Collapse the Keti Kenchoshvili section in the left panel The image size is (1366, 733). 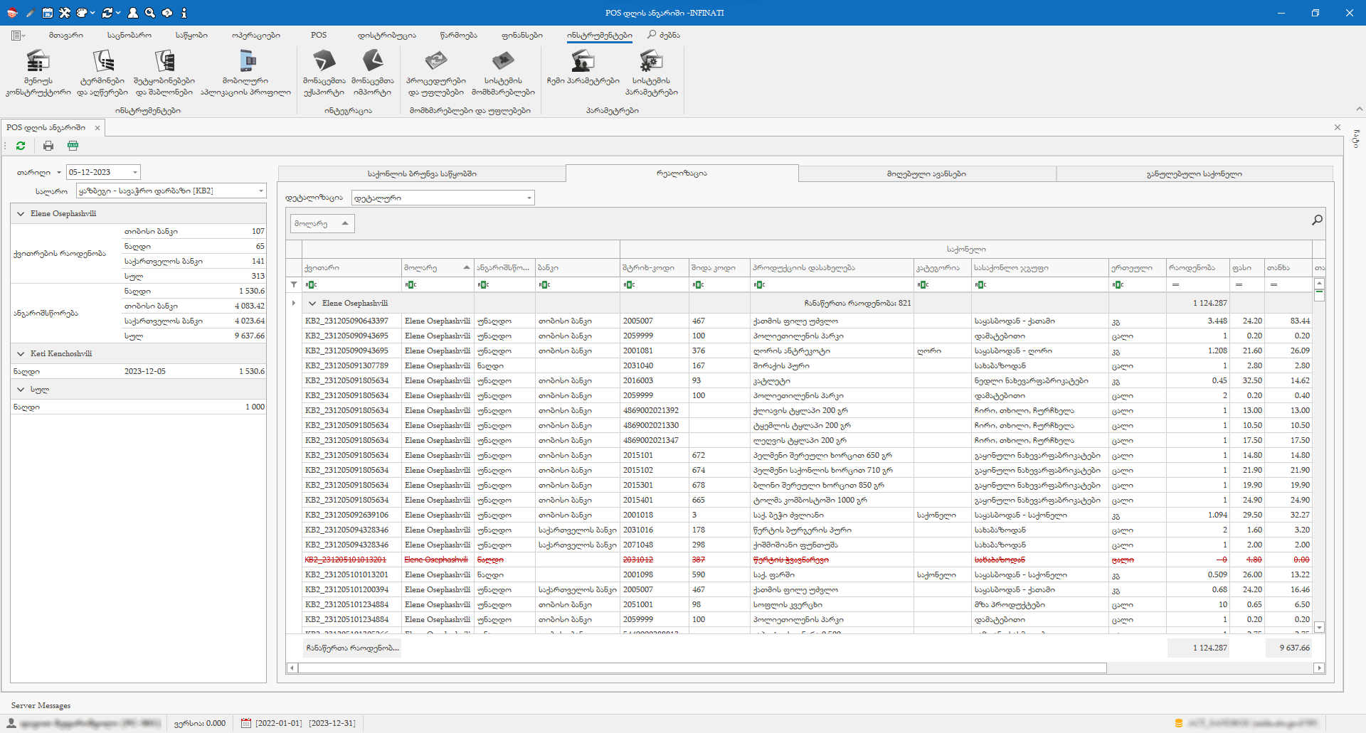pyautogui.click(x=21, y=353)
